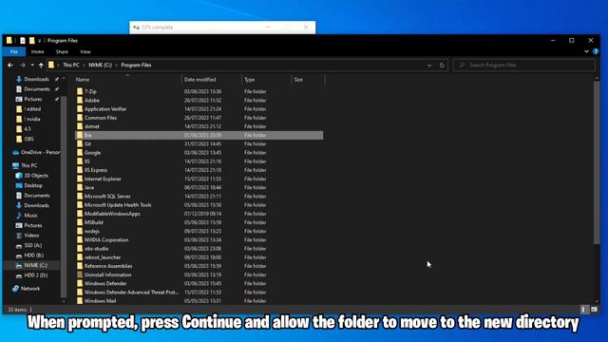The height and width of the screenshot is (342, 608).
Task: Select the '4.5' folder in Quick access
Action: click(x=28, y=129)
